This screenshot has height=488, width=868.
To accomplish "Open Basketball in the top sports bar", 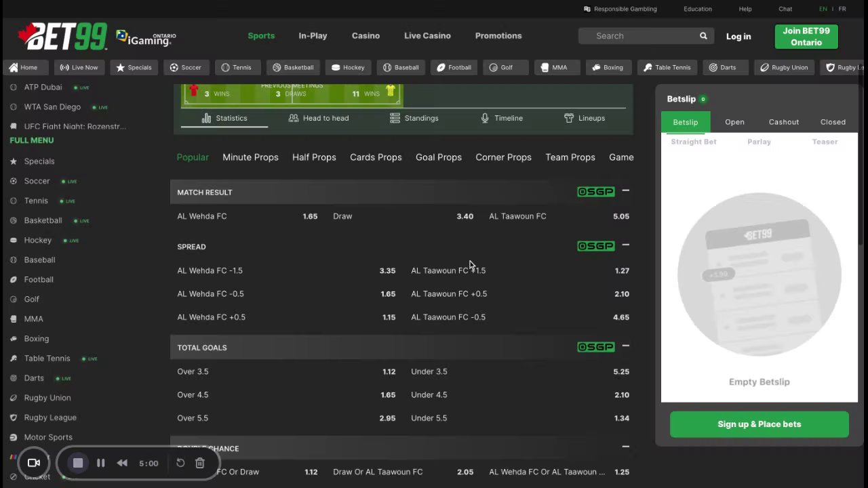I will [293, 67].
